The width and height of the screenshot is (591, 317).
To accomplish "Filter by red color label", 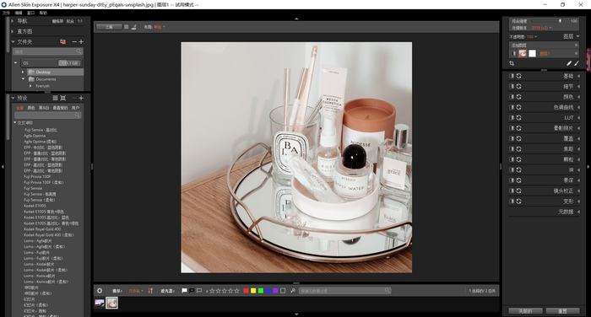I will pos(247,291).
